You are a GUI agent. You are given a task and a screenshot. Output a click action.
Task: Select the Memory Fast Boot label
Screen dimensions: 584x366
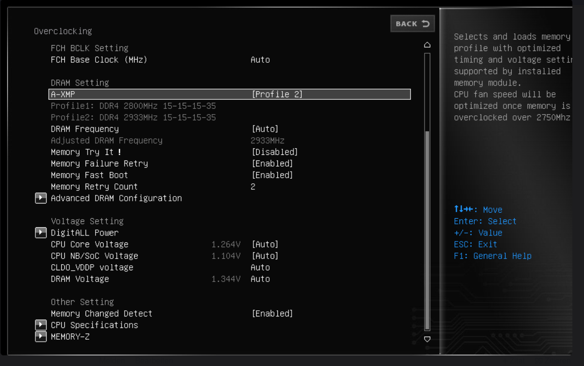(90, 175)
